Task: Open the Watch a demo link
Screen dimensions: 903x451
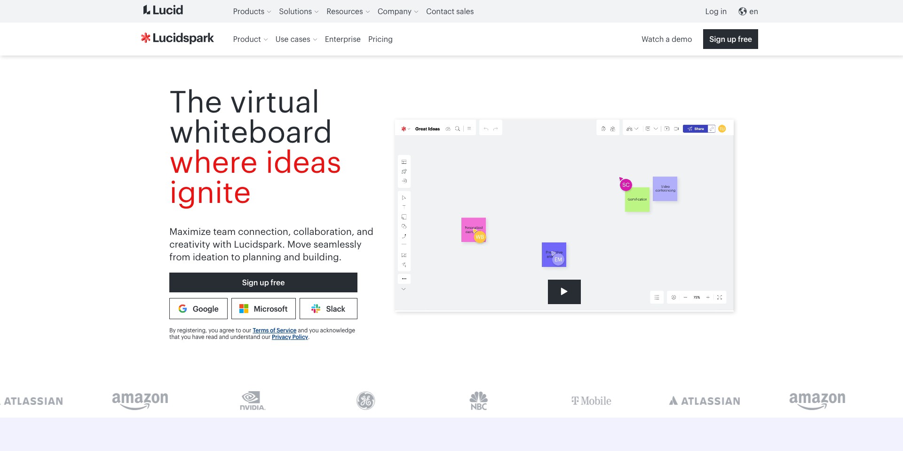Action: (666, 39)
